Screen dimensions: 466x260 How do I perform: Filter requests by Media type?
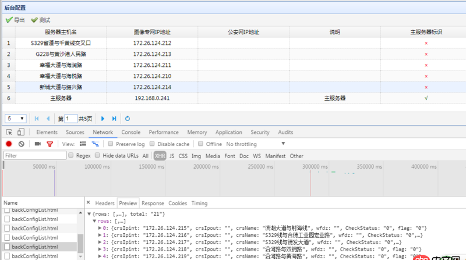(213, 156)
